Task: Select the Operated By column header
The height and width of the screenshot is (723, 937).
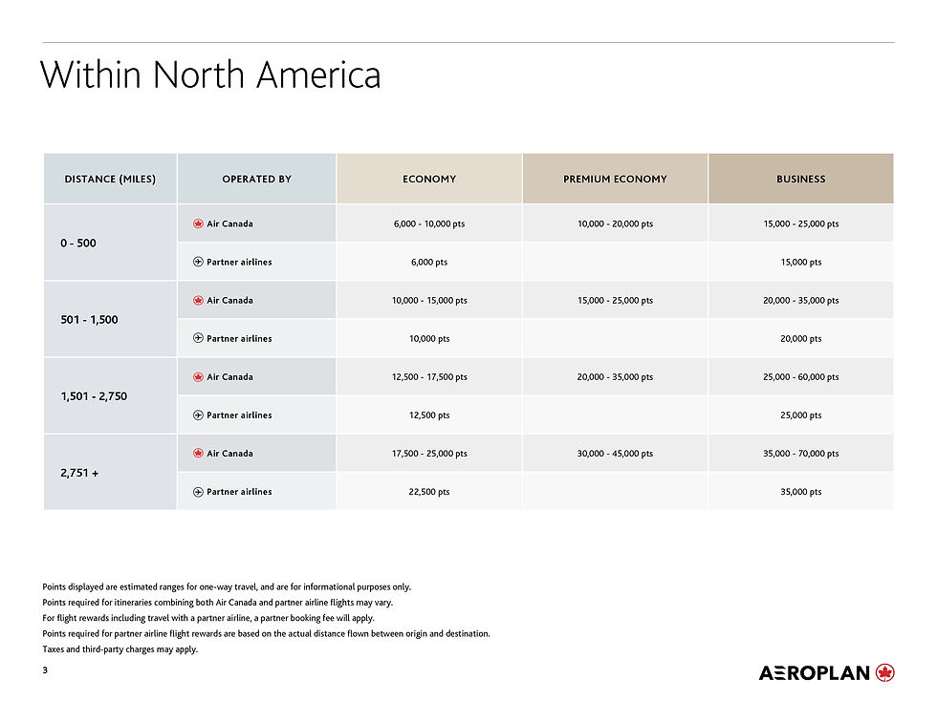Action: pyautogui.click(x=256, y=179)
